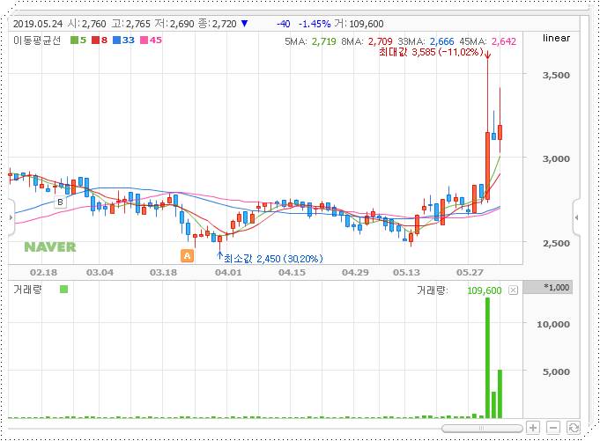Click the 05.27 date axis label
600x441 pixels.
[x=470, y=273]
